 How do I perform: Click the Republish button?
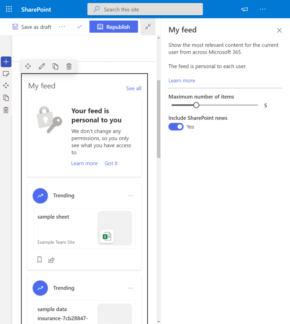[x=114, y=27]
